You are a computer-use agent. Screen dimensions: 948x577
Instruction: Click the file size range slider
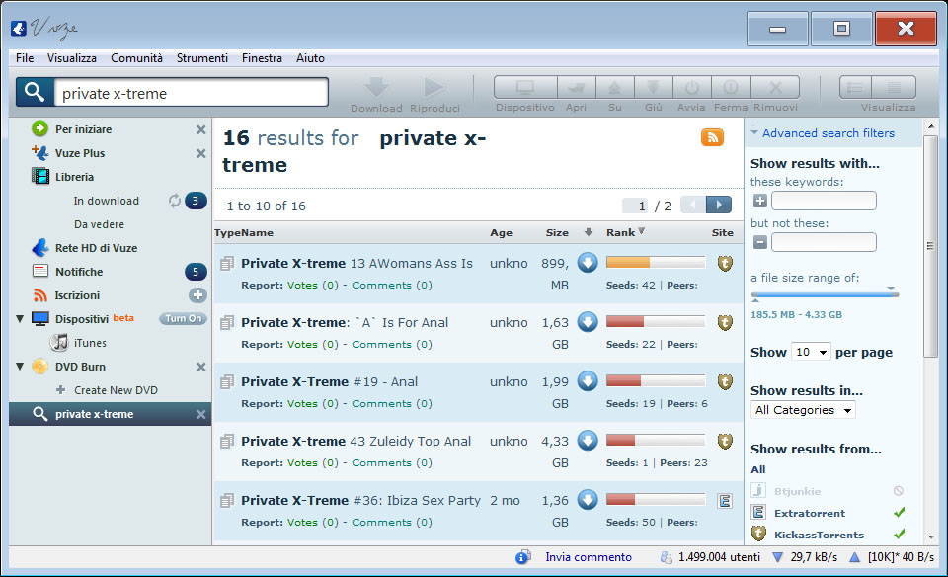825,294
